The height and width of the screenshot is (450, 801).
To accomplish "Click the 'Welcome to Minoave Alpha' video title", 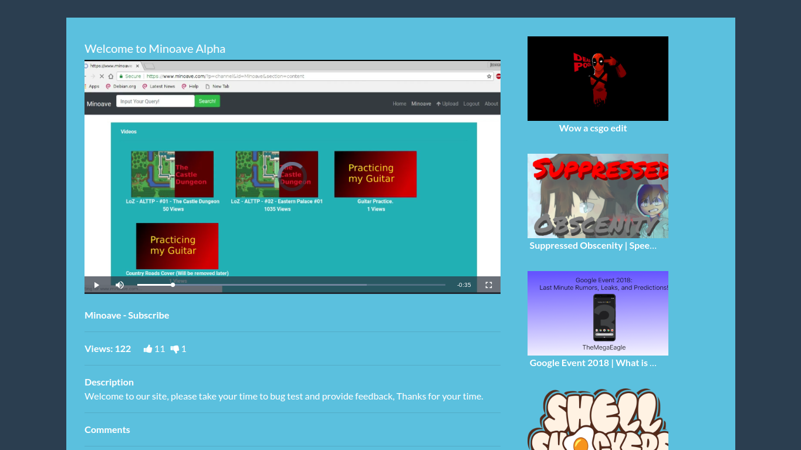I will click(x=155, y=49).
